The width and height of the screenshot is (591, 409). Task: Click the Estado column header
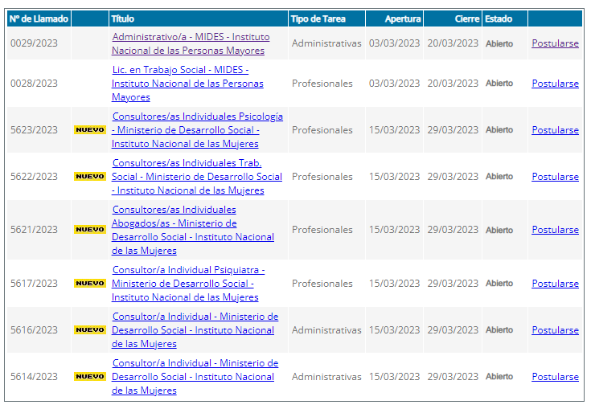coord(505,18)
